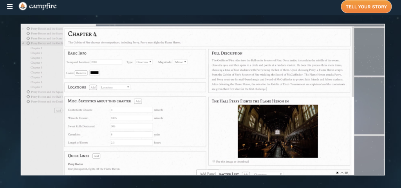
Task: Open the hamburger menu in header
Action: click(10, 7)
